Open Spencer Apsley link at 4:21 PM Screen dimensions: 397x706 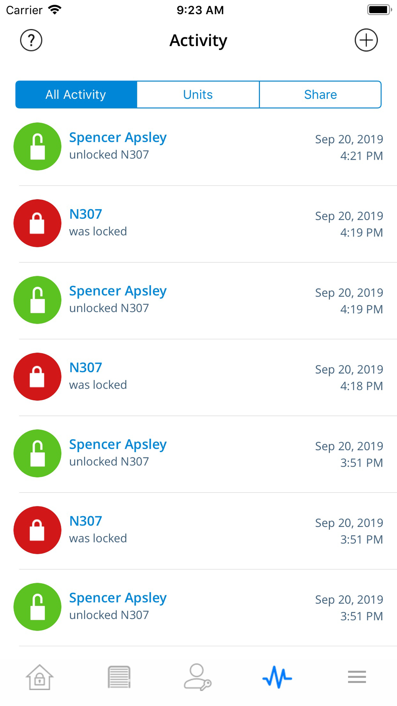point(118,137)
